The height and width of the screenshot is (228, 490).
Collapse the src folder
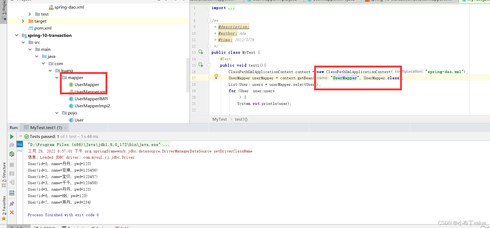click(23, 42)
